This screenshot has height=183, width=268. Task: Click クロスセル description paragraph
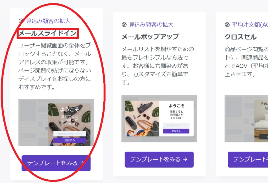coord(246,62)
